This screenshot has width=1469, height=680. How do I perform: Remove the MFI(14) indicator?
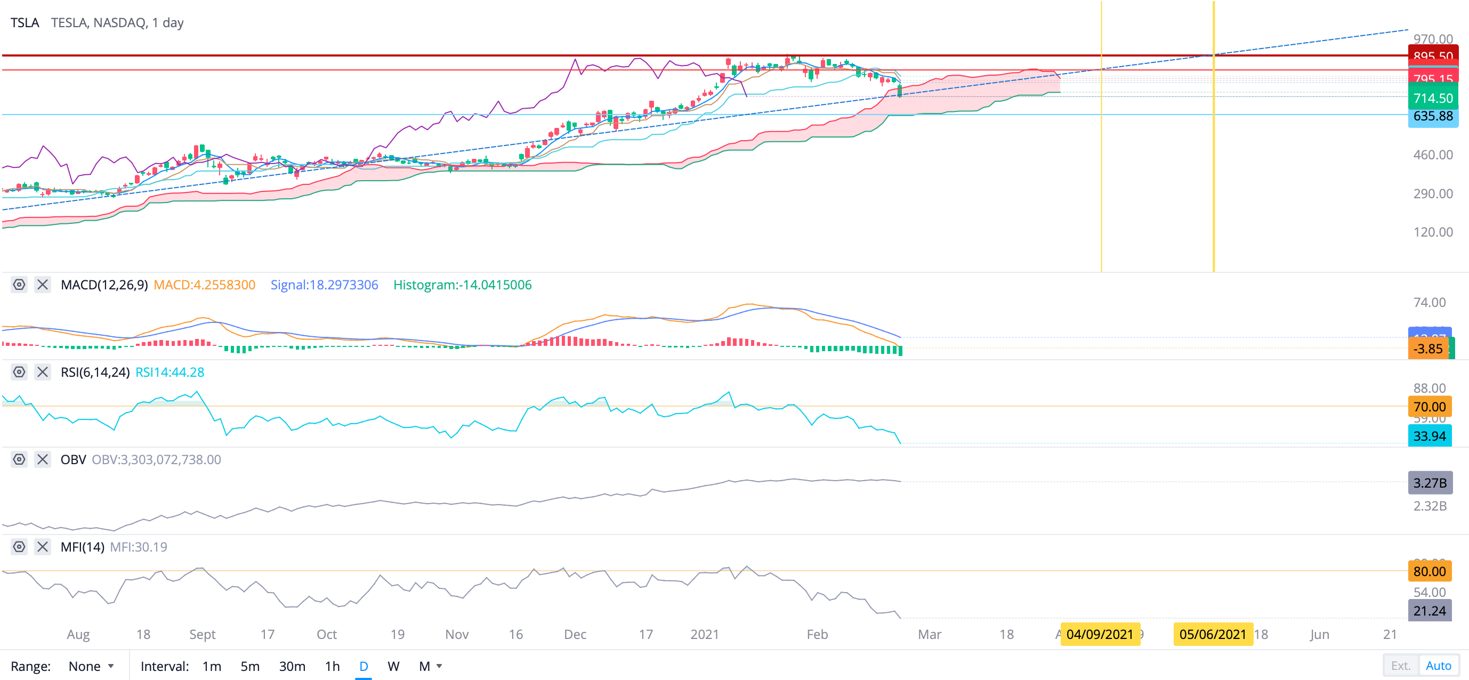click(x=42, y=547)
